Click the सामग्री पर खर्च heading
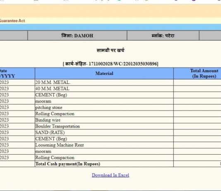Viewport: 221px width, 191px height. (110, 50)
